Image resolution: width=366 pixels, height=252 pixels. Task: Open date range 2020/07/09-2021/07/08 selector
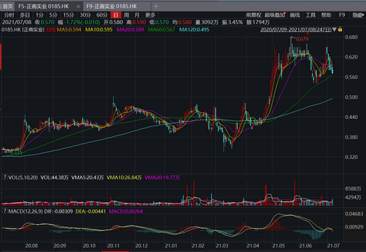296,30
